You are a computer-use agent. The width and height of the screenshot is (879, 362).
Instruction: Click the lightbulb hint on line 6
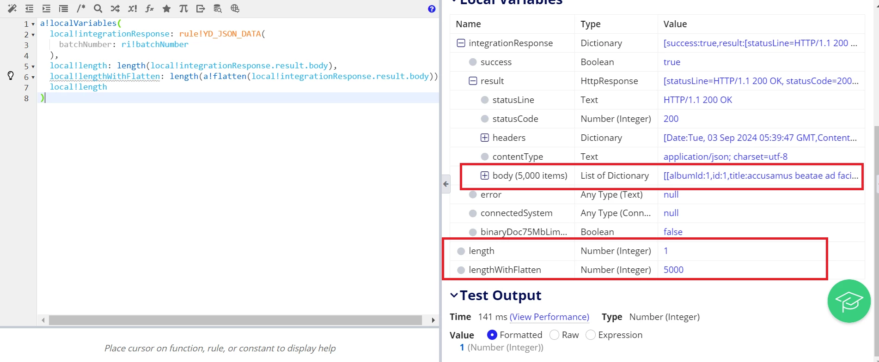11,76
